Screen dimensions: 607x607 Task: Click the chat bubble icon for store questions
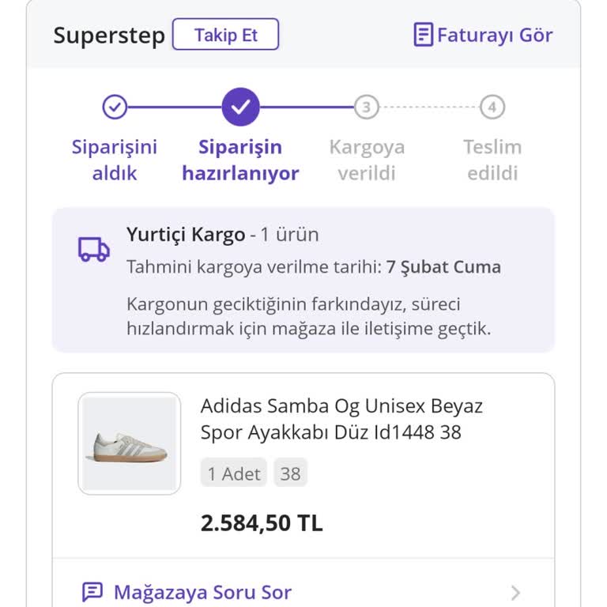coord(92,592)
